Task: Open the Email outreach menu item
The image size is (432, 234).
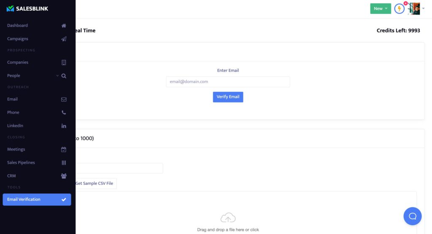Action: [37, 99]
